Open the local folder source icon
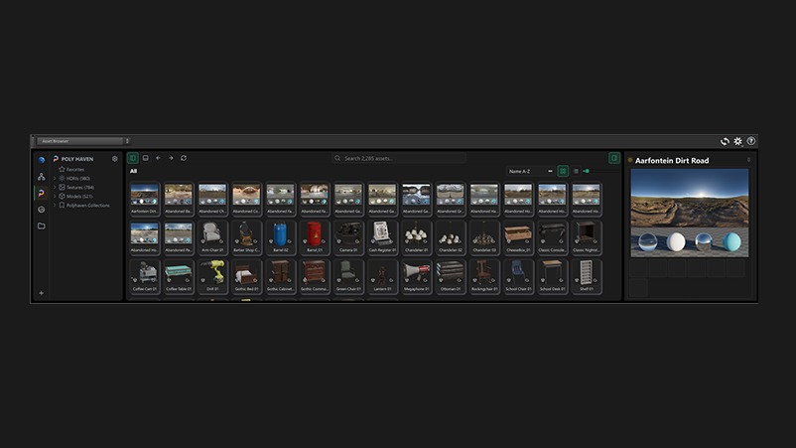Viewport: 796px width, 448px height. coord(41,226)
